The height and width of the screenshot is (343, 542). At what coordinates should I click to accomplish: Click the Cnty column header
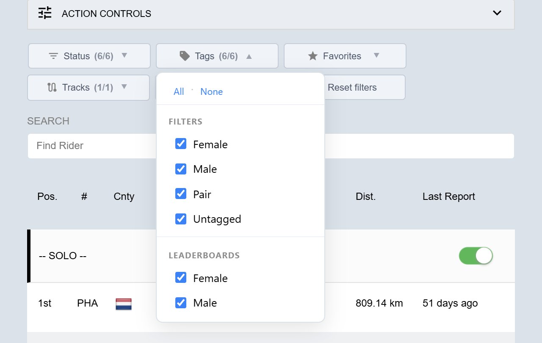124,196
